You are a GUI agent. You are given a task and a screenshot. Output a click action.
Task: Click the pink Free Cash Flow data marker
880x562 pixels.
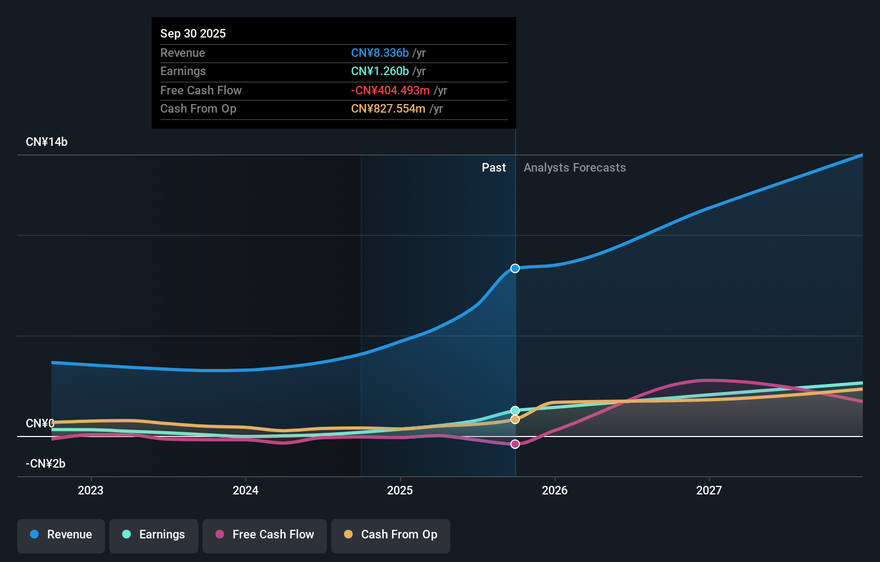click(515, 444)
